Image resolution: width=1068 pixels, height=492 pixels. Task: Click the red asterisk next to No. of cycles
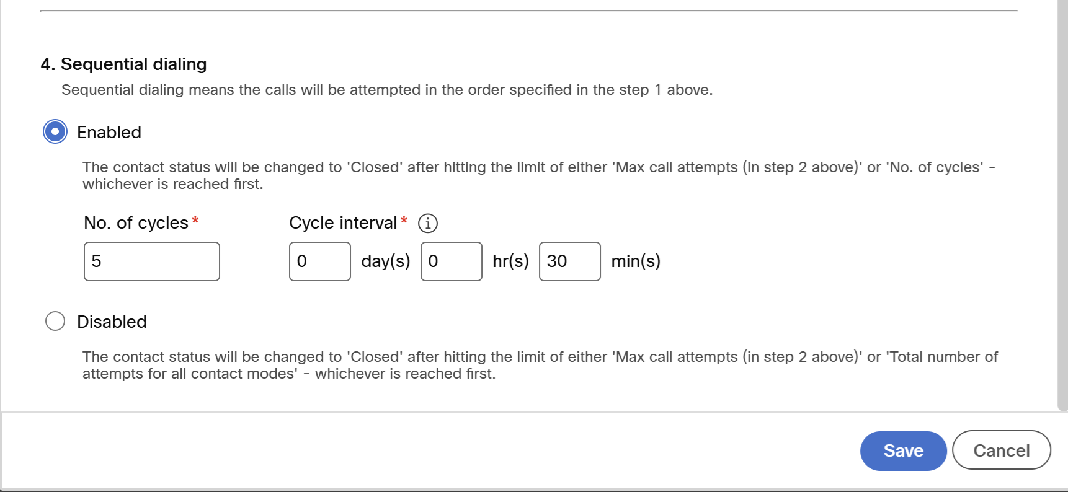pos(195,221)
